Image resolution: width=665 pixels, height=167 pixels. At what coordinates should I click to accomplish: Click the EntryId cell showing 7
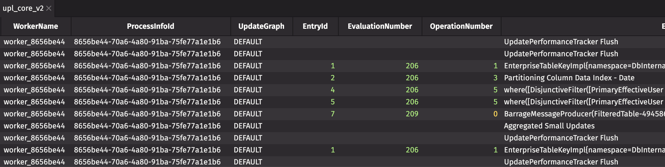click(332, 114)
